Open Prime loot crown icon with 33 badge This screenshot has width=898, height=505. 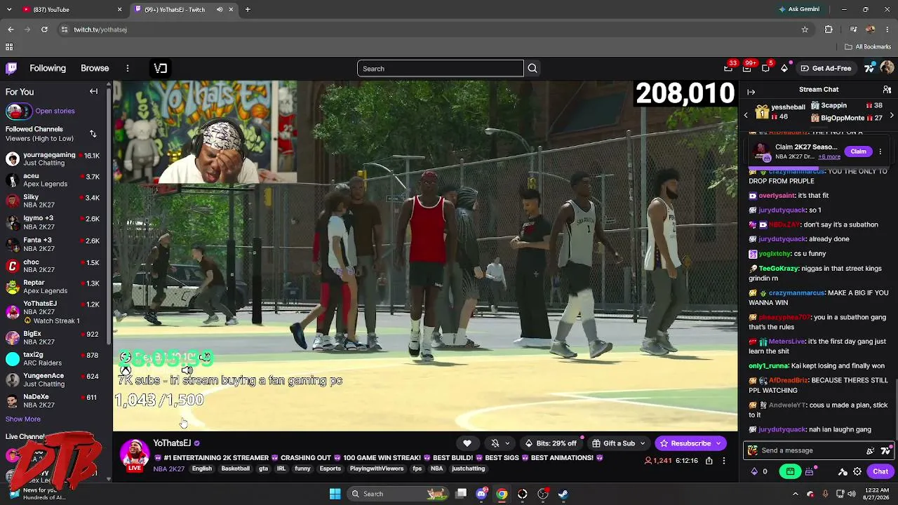[x=729, y=68]
